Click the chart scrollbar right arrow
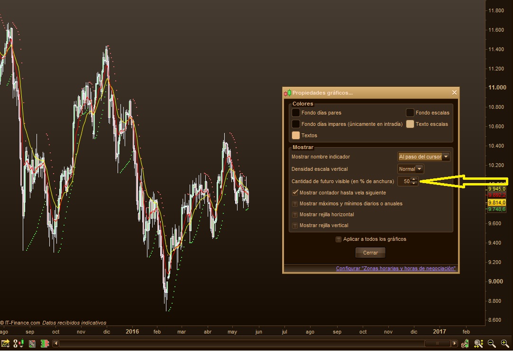This screenshot has height=352, width=513. point(454,343)
